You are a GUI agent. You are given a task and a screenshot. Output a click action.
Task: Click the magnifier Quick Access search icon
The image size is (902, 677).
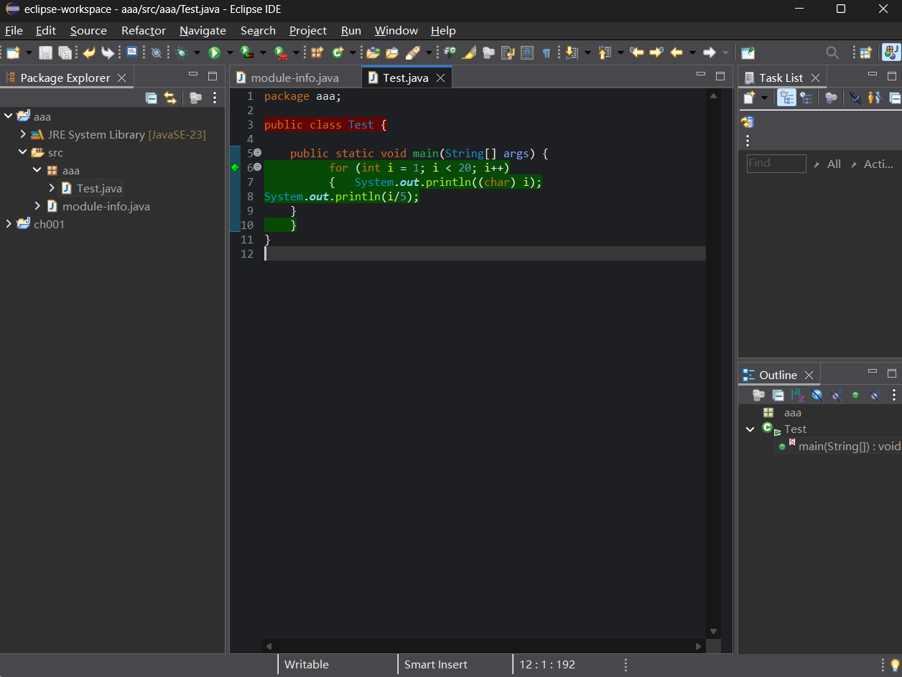pyautogui.click(x=832, y=52)
